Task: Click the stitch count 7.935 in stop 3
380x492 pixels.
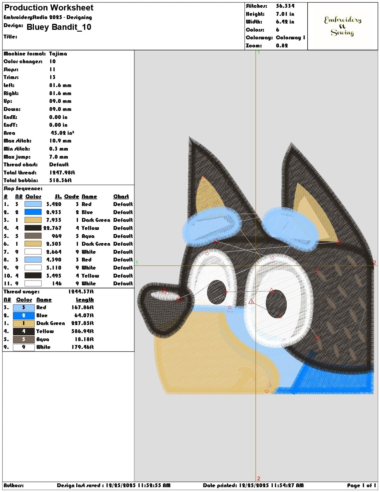Action: point(54,220)
